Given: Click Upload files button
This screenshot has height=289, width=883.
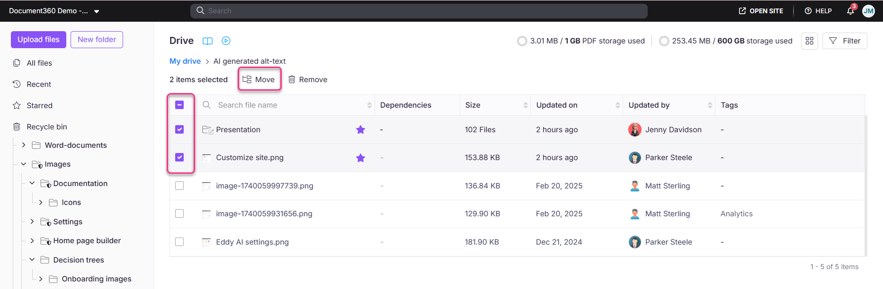Looking at the screenshot, I should (x=38, y=40).
